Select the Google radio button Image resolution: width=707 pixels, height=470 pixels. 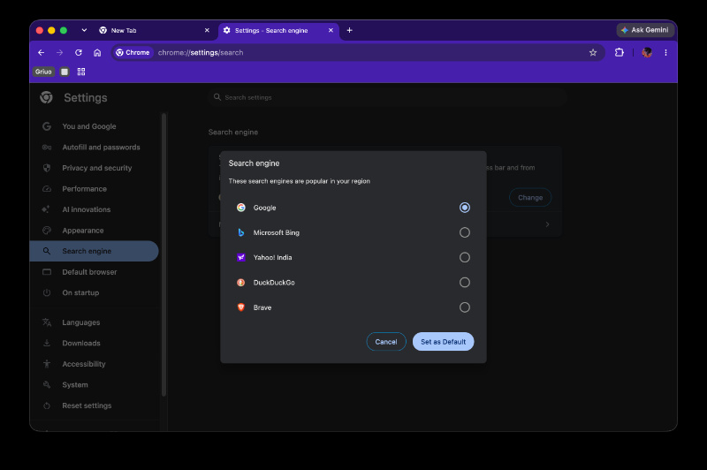[465, 208]
